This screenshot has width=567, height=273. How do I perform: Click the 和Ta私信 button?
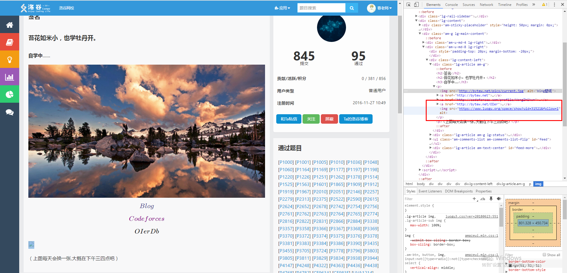[289, 119]
